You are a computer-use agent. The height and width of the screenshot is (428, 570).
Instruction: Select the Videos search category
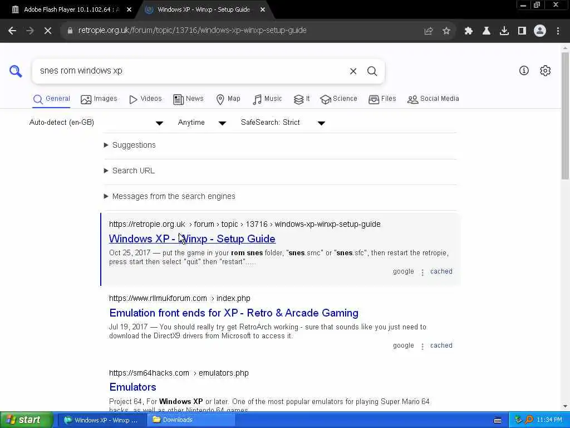tap(145, 99)
